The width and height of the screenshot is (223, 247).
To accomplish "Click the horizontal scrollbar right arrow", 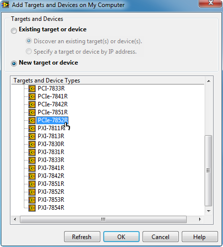I will click(x=200, y=219).
